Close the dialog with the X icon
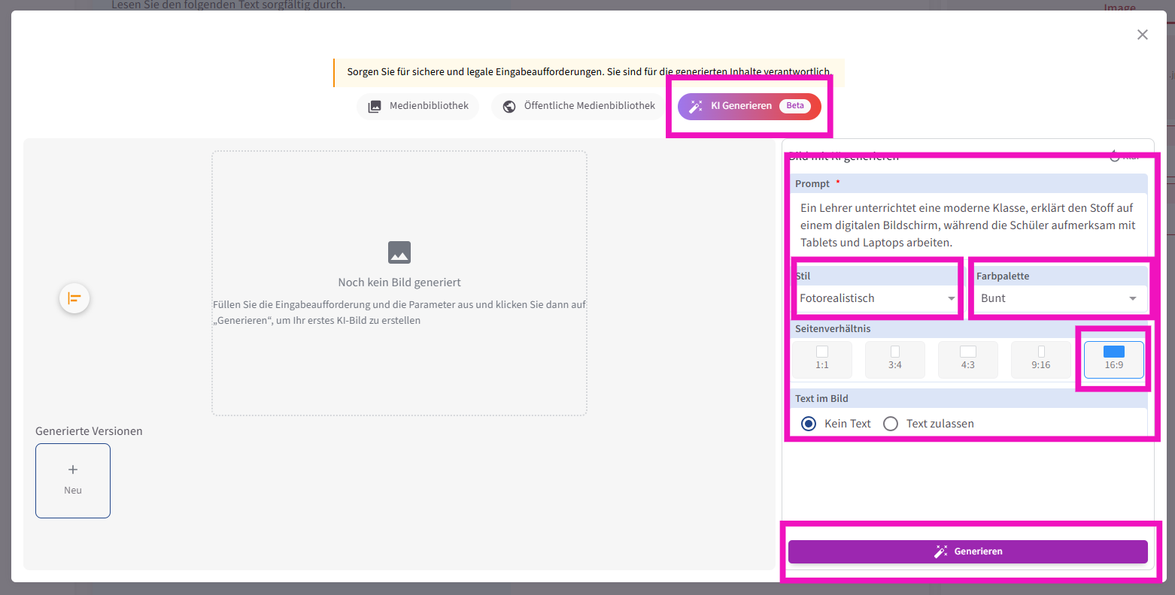The image size is (1175, 595). [x=1142, y=35]
